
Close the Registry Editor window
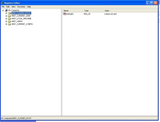click(155, 3)
